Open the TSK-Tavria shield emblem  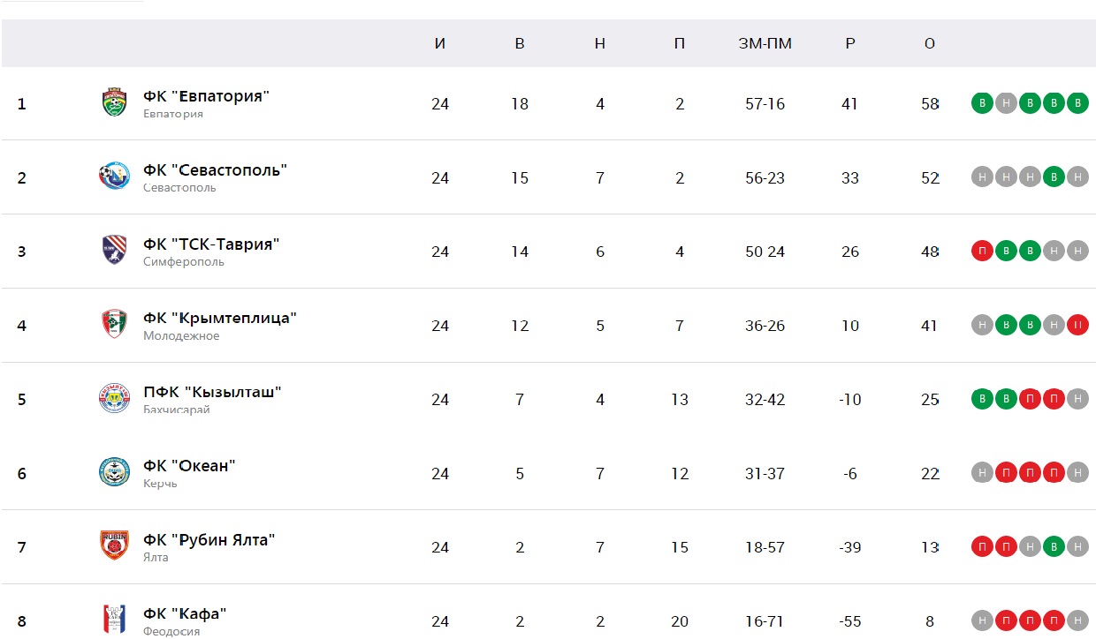click(x=114, y=251)
